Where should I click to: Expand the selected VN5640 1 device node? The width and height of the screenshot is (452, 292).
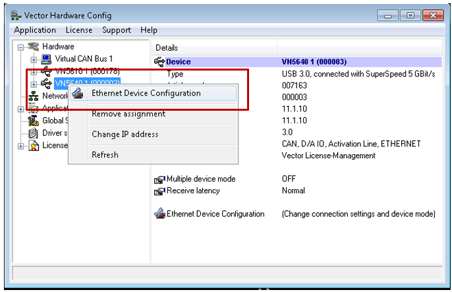(34, 84)
